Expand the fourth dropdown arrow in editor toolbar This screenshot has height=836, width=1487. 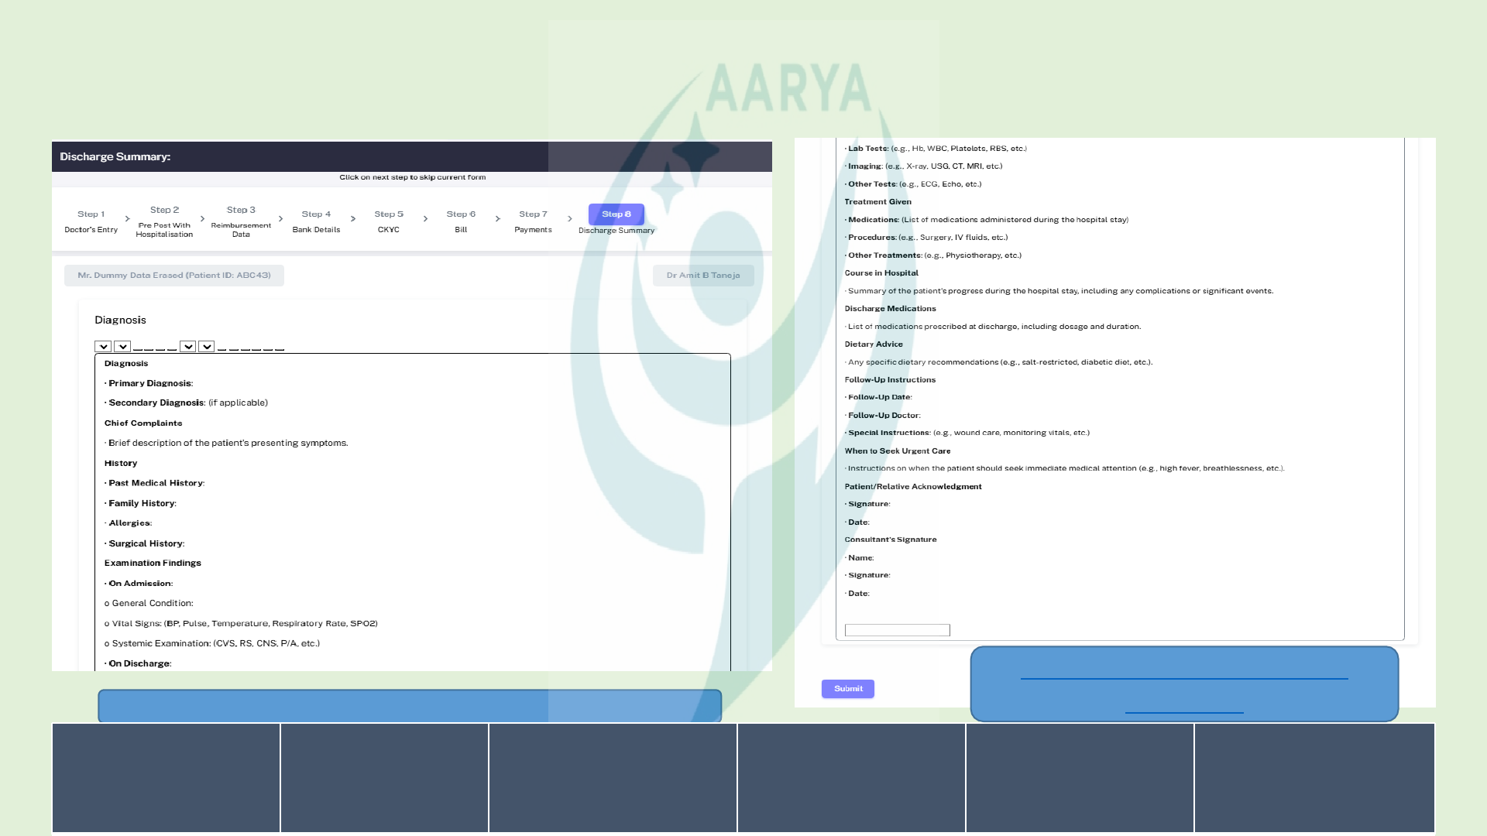click(x=206, y=347)
